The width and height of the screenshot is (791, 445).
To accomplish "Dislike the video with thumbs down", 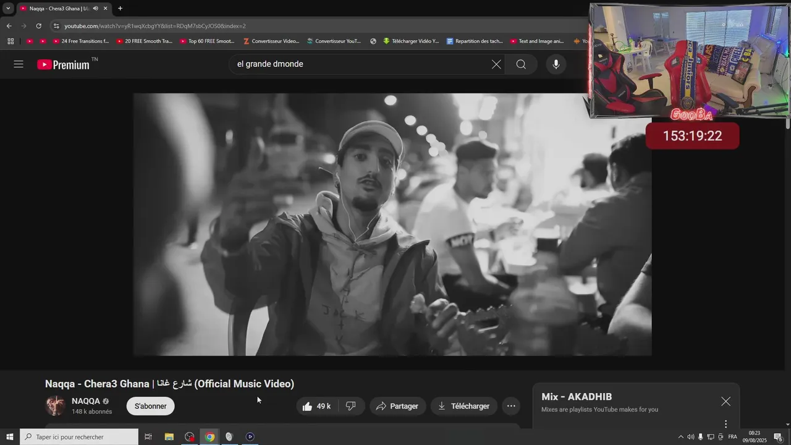I will coord(351,406).
